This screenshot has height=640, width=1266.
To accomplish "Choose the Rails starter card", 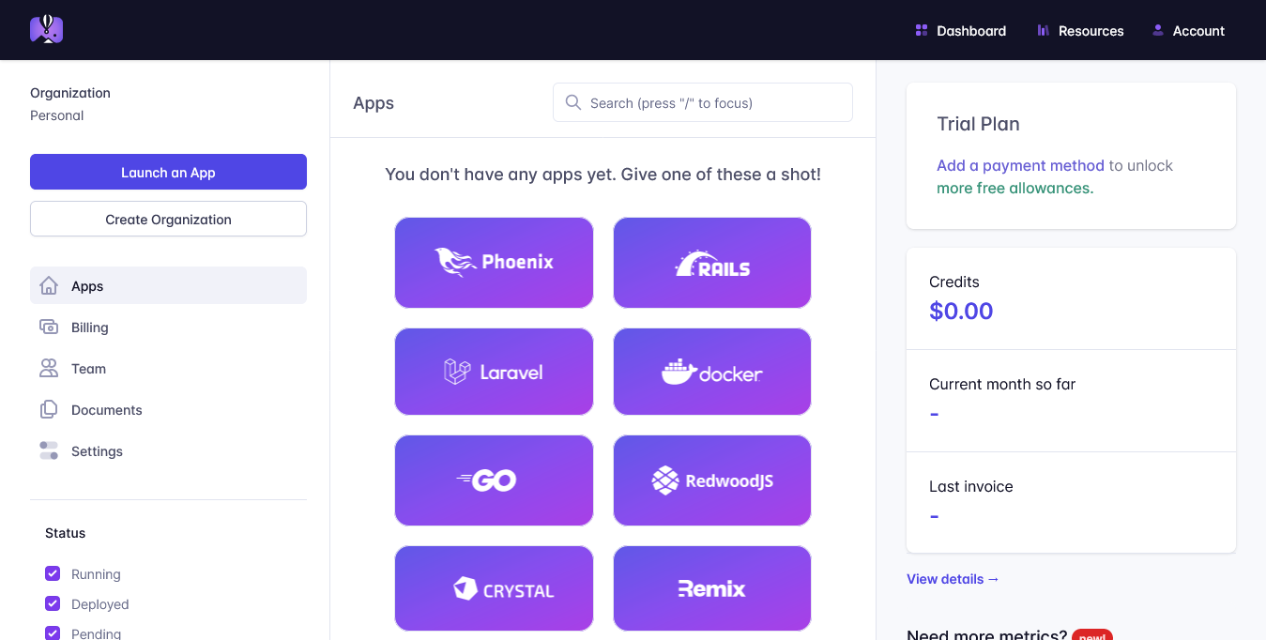I will (x=712, y=263).
